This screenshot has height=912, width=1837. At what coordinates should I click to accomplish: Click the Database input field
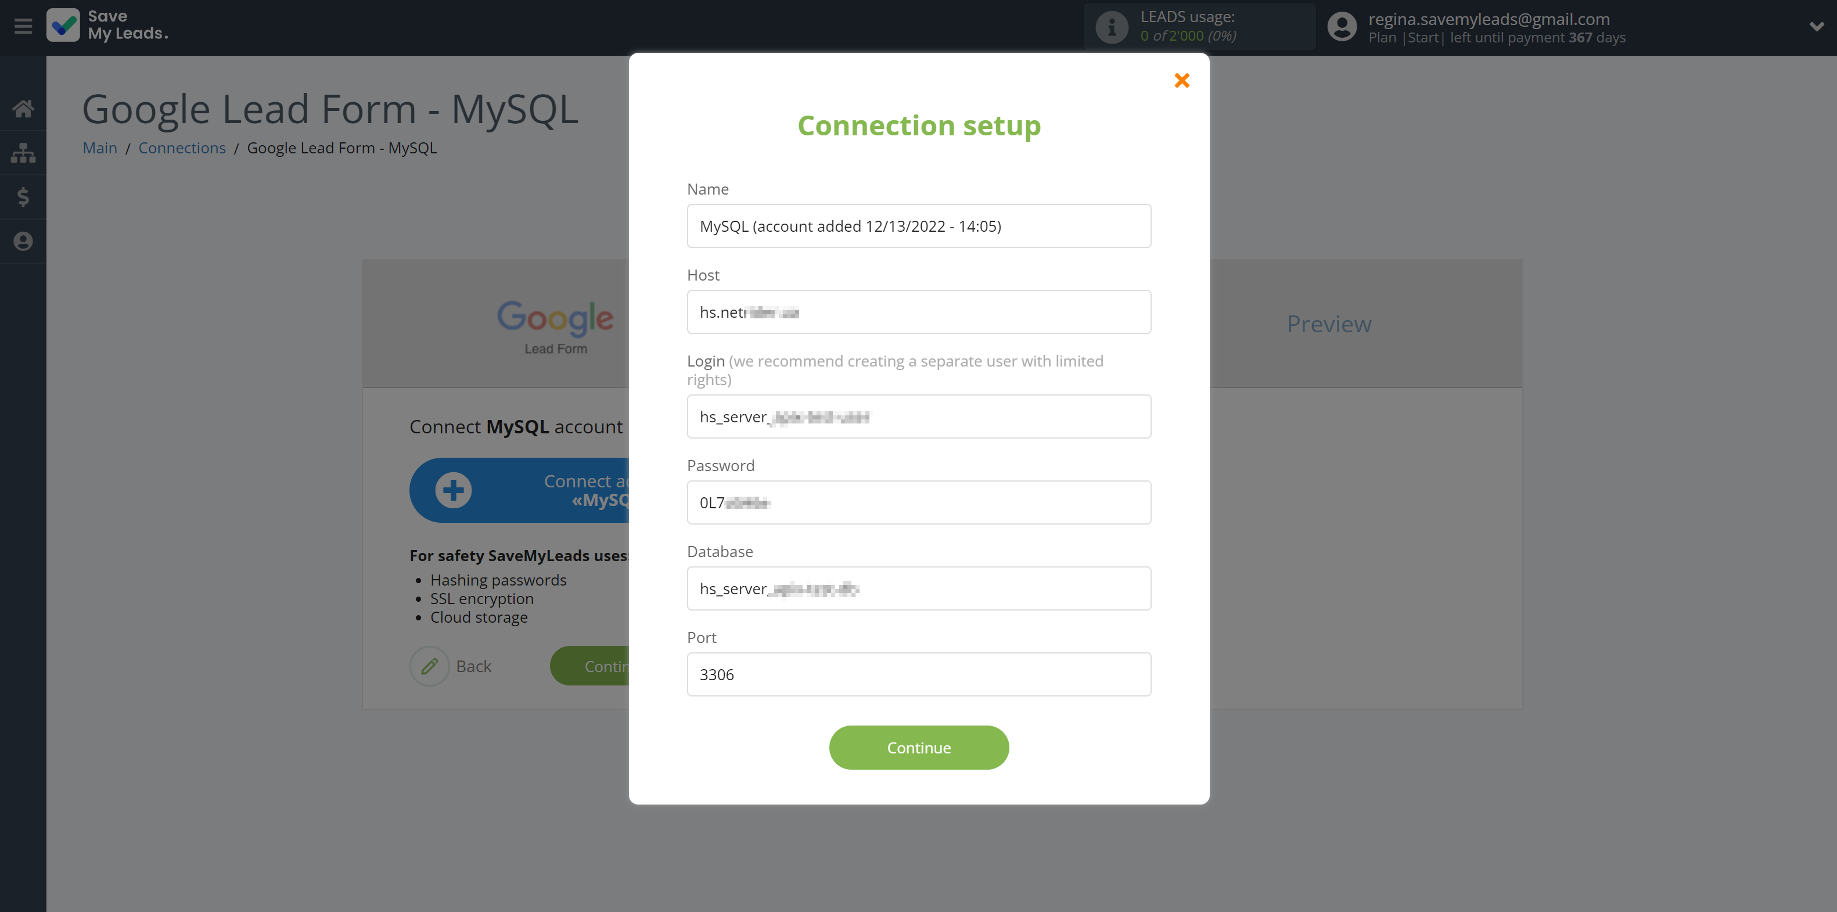point(919,588)
